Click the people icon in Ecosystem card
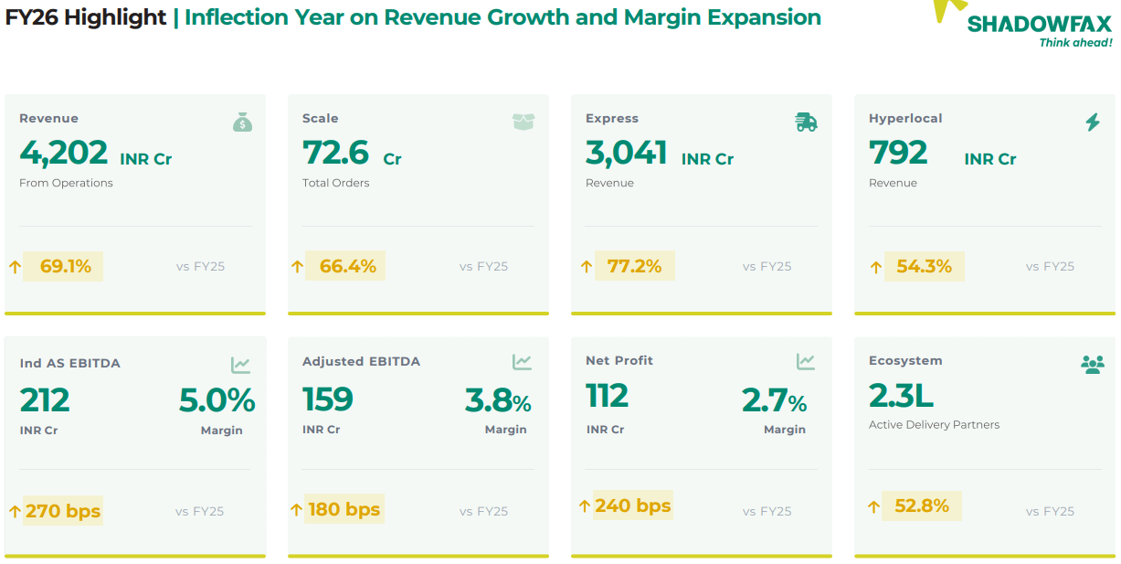The width and height of the screenshot is (1121, 564). coord(1093,364)
